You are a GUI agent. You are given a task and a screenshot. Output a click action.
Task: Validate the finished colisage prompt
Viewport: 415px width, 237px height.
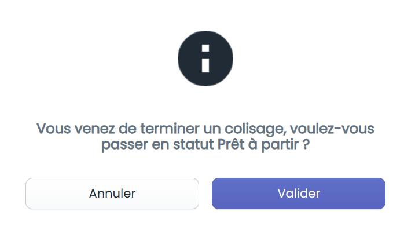pos(299,194)
